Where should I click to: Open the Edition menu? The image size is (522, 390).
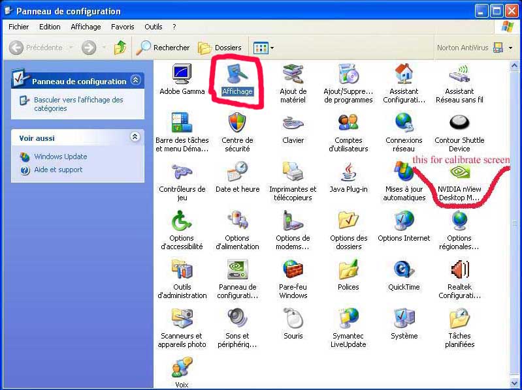pos(50,27)
